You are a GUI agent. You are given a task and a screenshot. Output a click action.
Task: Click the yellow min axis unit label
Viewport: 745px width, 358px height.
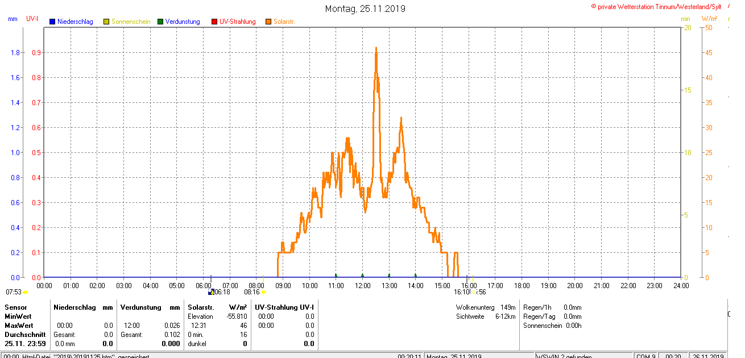(x=686, y=19)
